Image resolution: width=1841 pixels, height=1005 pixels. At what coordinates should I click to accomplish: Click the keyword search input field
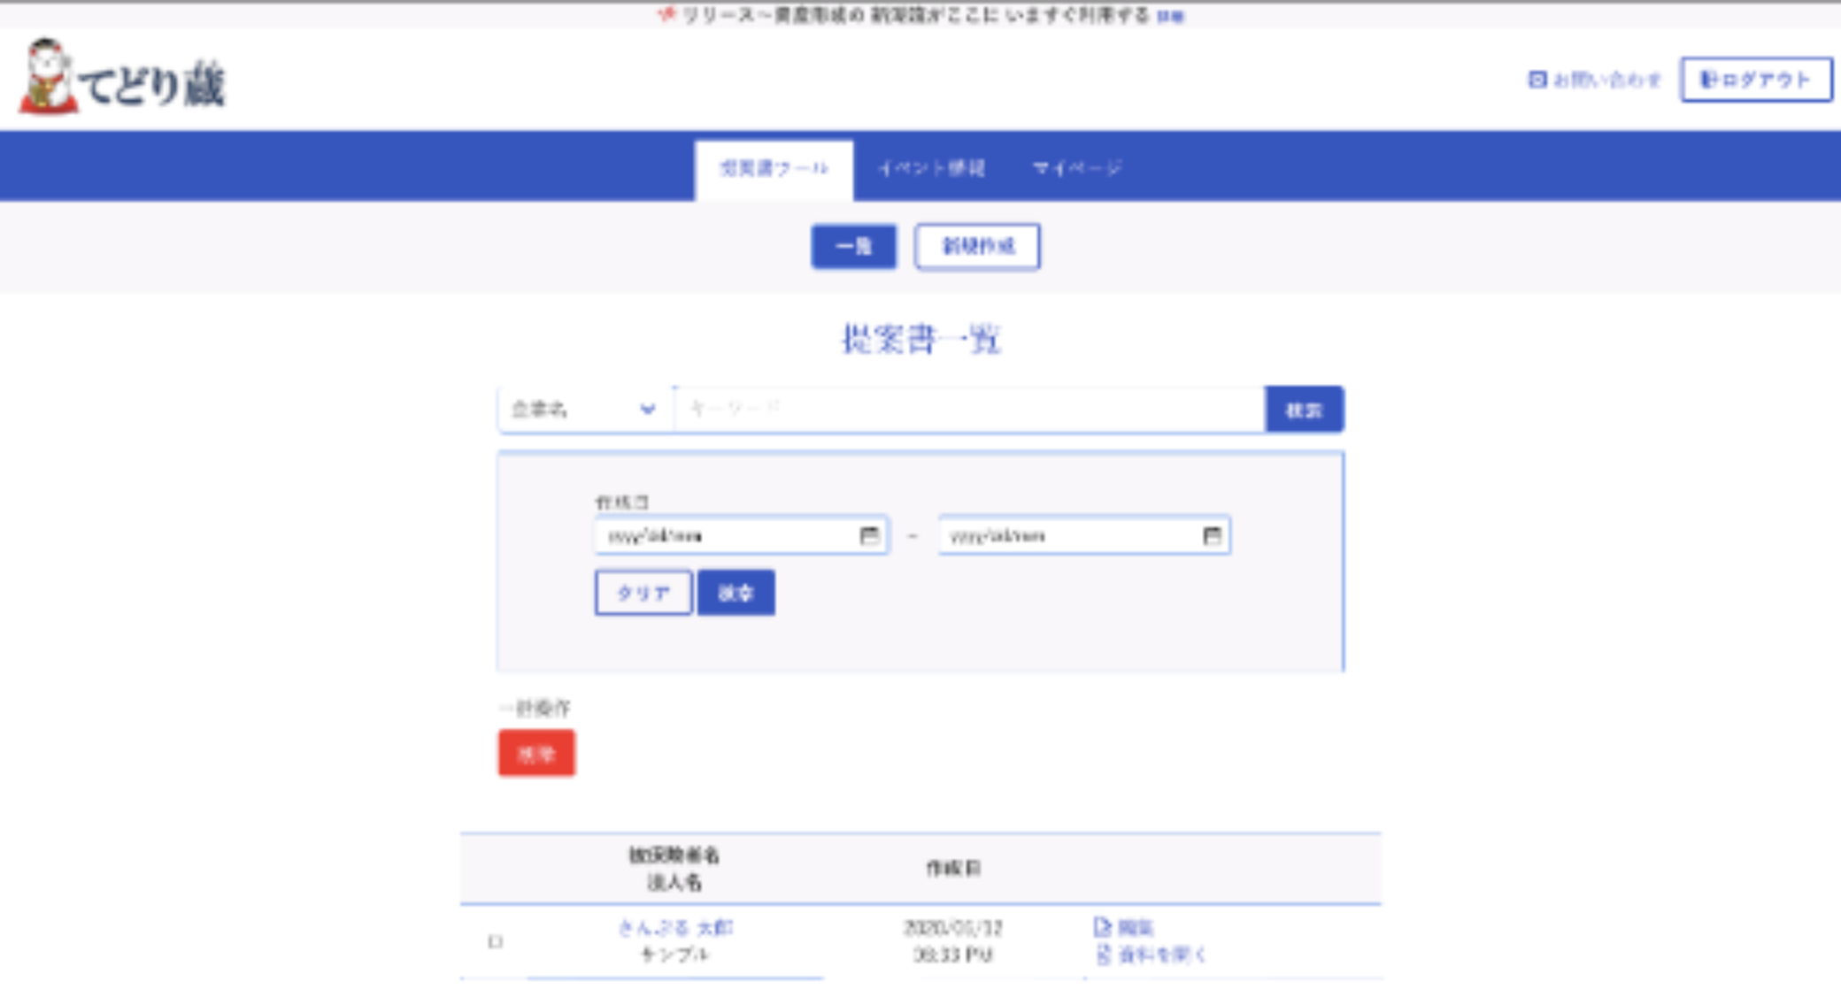click(969, 409)
